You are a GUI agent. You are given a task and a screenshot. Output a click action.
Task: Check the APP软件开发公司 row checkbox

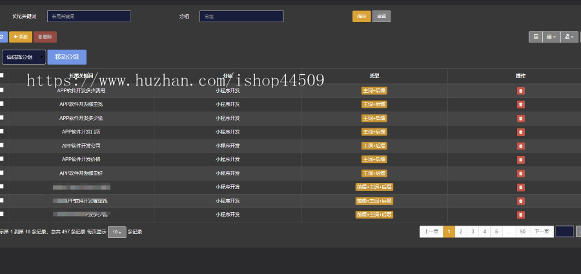1,145
